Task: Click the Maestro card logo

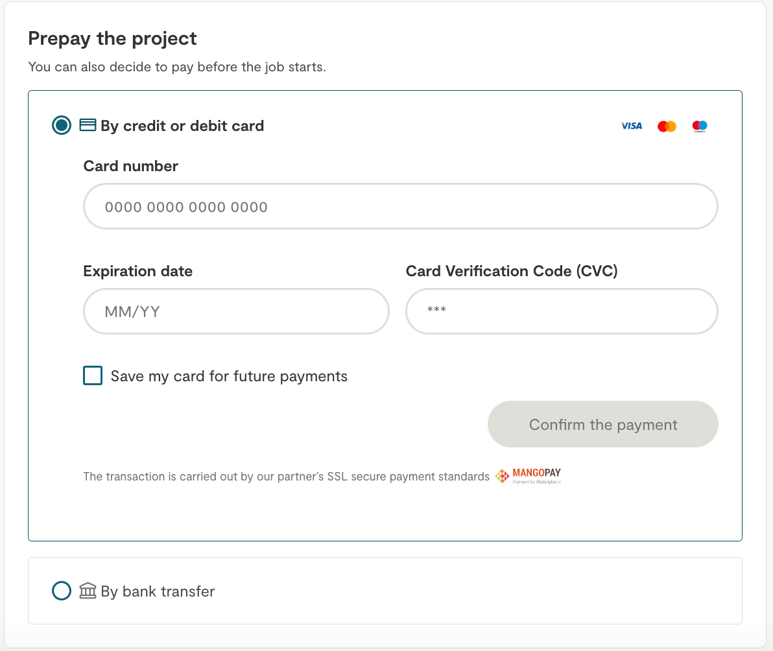Action: point(699,126)
